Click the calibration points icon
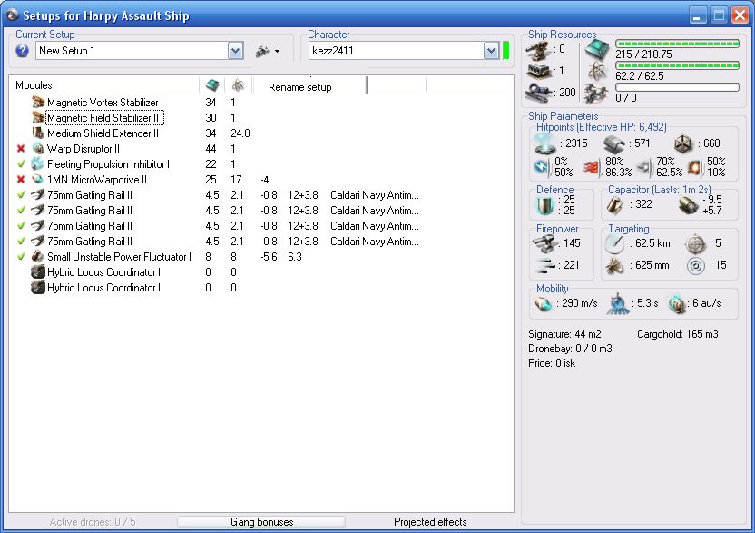Screen dimensions: 755x533 click(538, 93)
